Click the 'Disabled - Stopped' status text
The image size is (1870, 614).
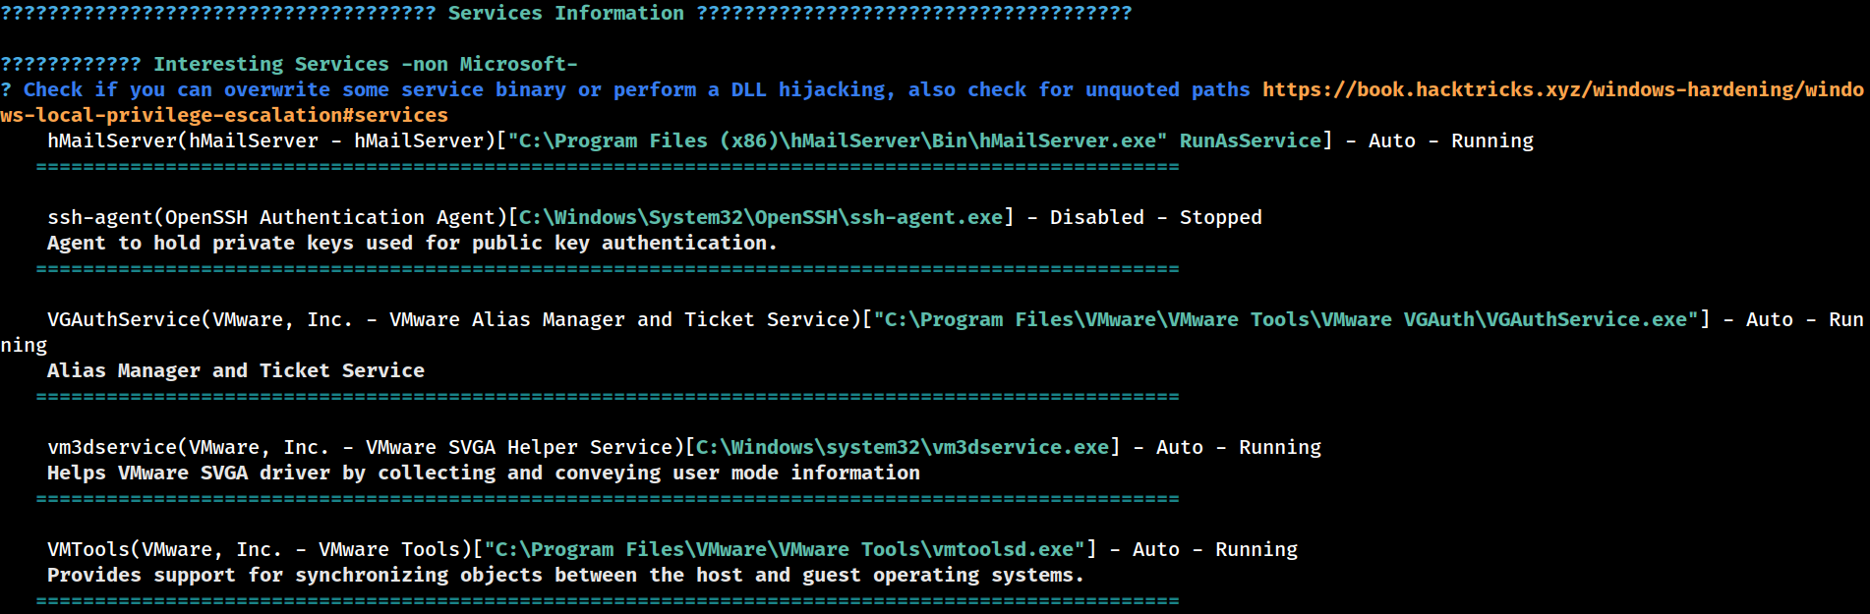(1156, 217)
